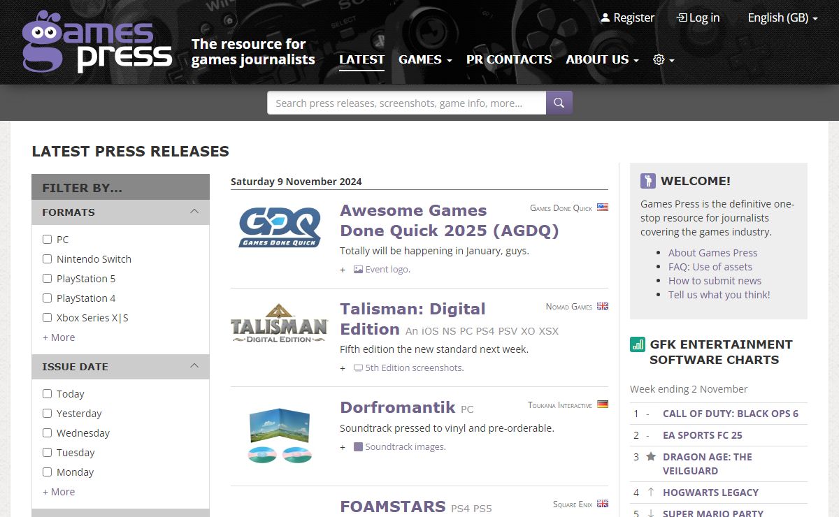
Task: Tick the Nintendo Switch checkbox
Action: coord(47,258)
